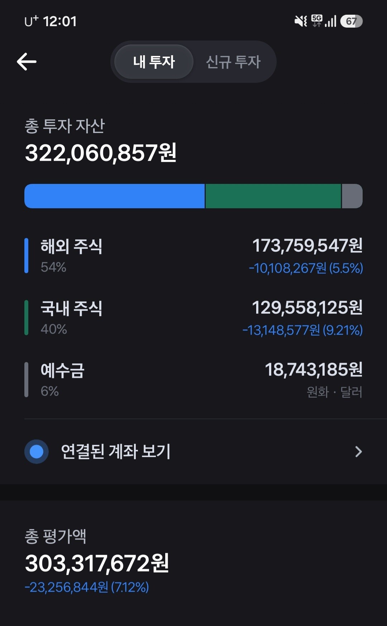Image resolution: width=387 pixels, height=626 pixels.
Task: Tap the blue overseas stock bar segment
Action: tap(114, 196)
